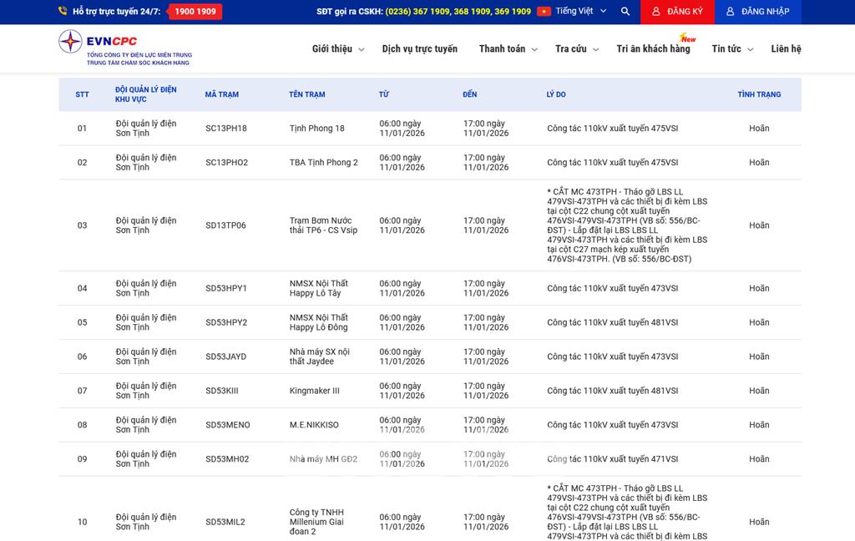Open Dịch vụ trực tuyến menu
The width and height of the screenshot is (855, 541).
419,49
